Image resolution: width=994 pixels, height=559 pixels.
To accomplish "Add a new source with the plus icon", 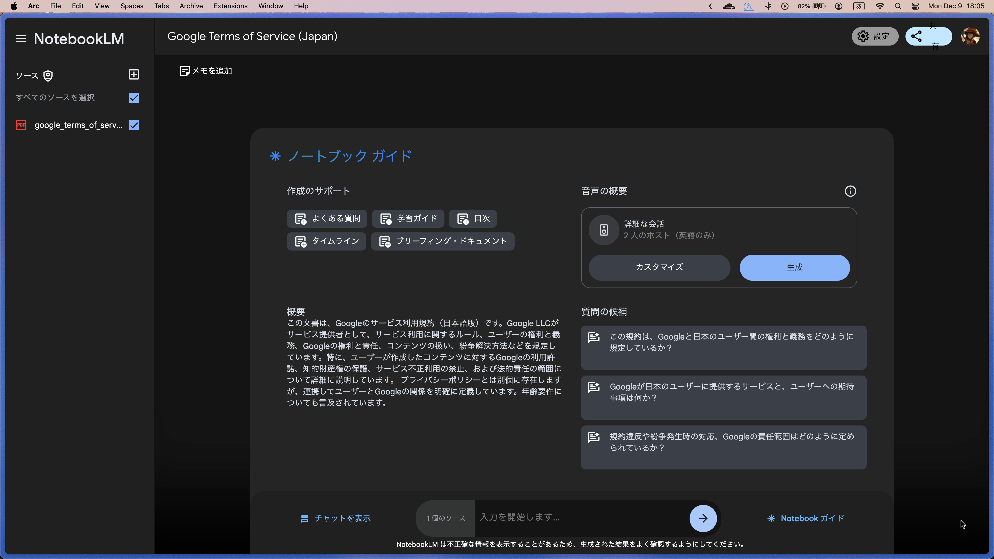I will (x=133, y=75).
